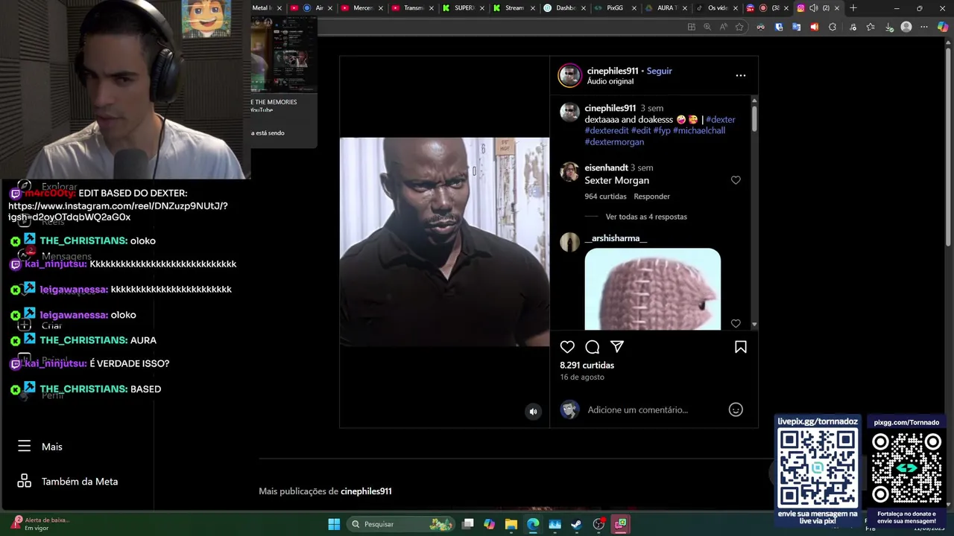Click the zoom magnifier icon in the address bar
This screenshot has height=536, width=954.
coord(707,27)
